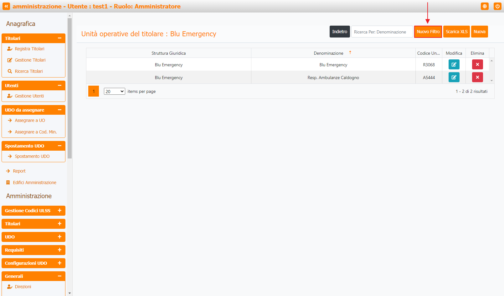Click the sidebar vertical scrollbar
The image size is (504, 296).
(x=69, y=88)
